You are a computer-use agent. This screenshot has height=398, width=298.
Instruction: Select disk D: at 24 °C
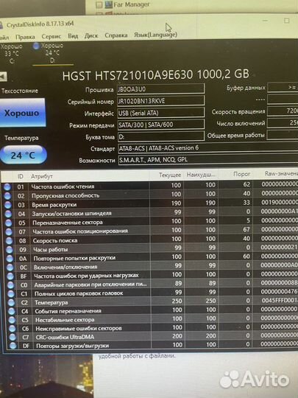(x=52, y=53)
